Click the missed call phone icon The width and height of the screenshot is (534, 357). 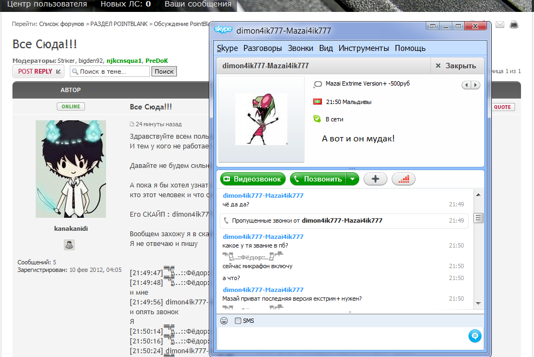(226, 220)
